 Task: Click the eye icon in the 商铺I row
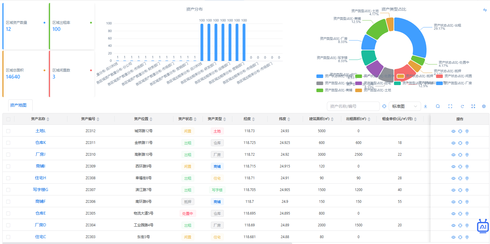pyautogui.click(x=453, y=167)
